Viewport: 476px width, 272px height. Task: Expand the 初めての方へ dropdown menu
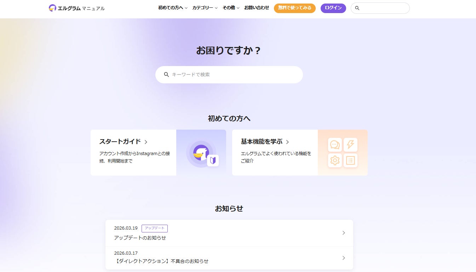(x=173, y=8)
